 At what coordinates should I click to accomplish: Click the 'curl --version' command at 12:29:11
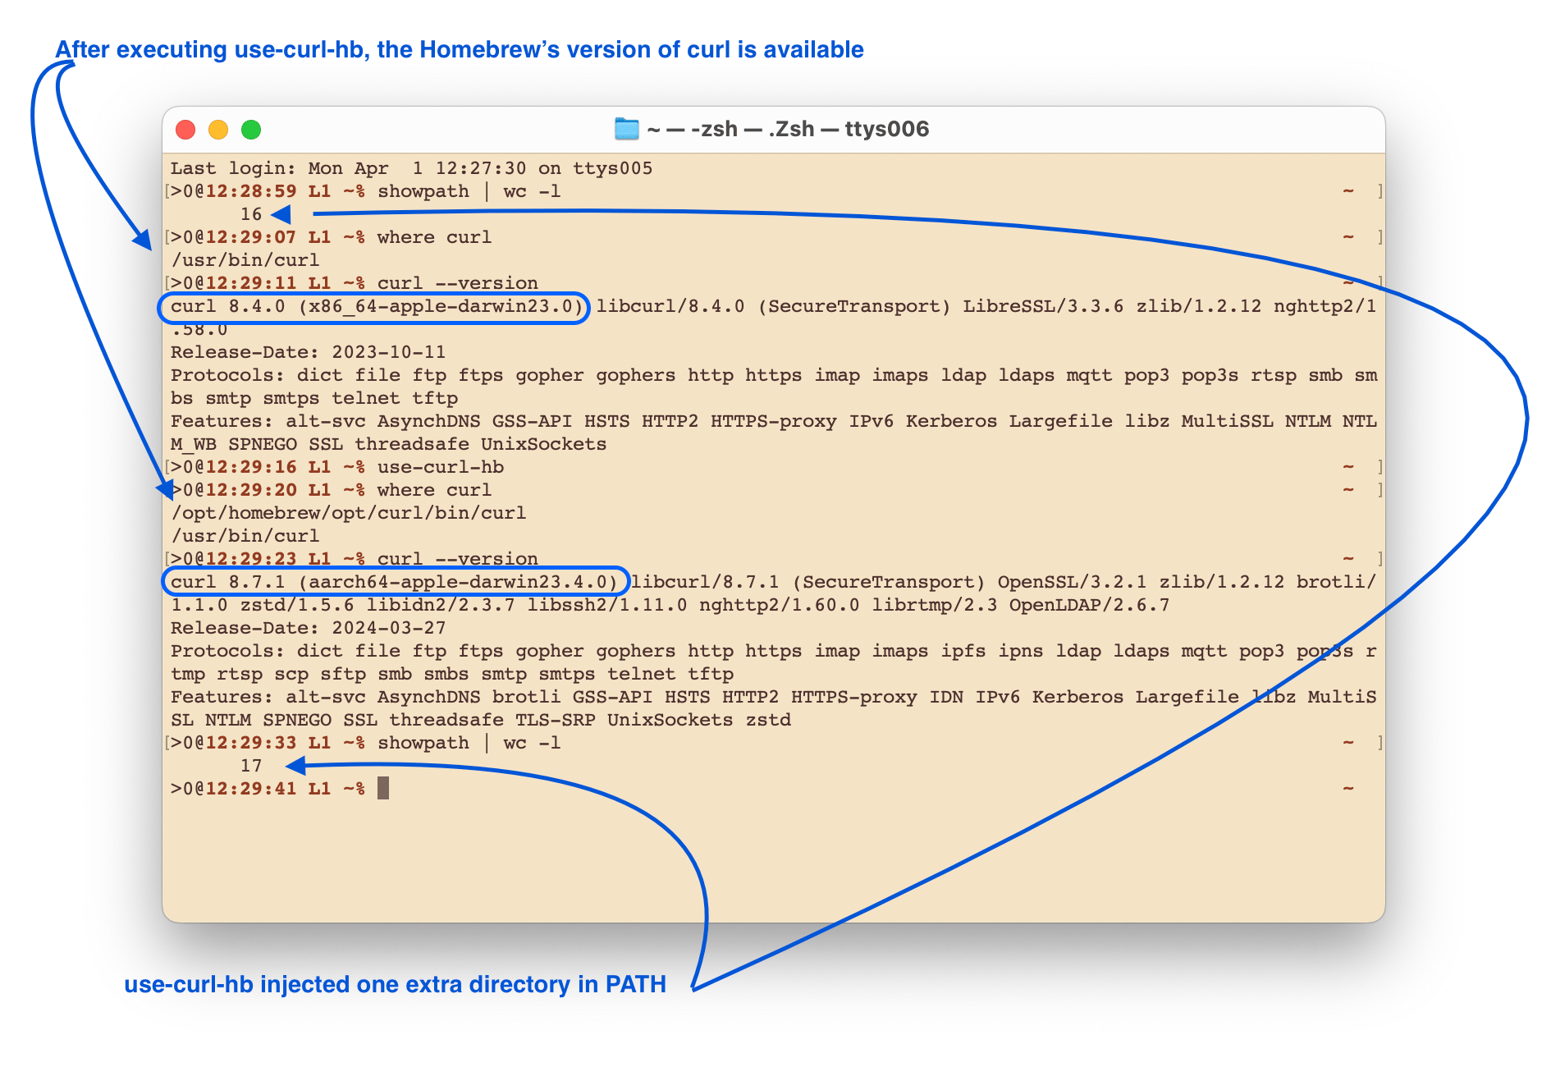pos(458,283)
